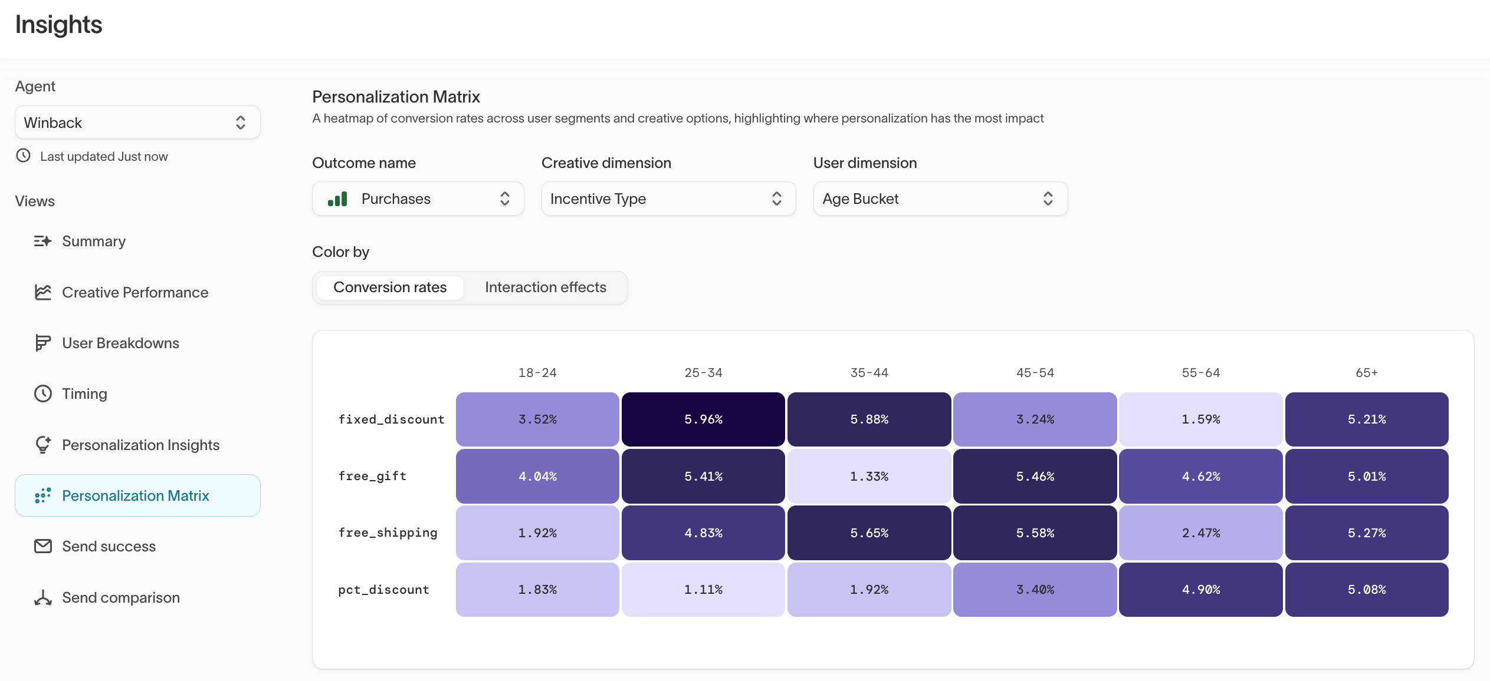Click the 5.41% free_gift cell
The width and height of the screenshot is (1490, 681).
pos(703,476)
